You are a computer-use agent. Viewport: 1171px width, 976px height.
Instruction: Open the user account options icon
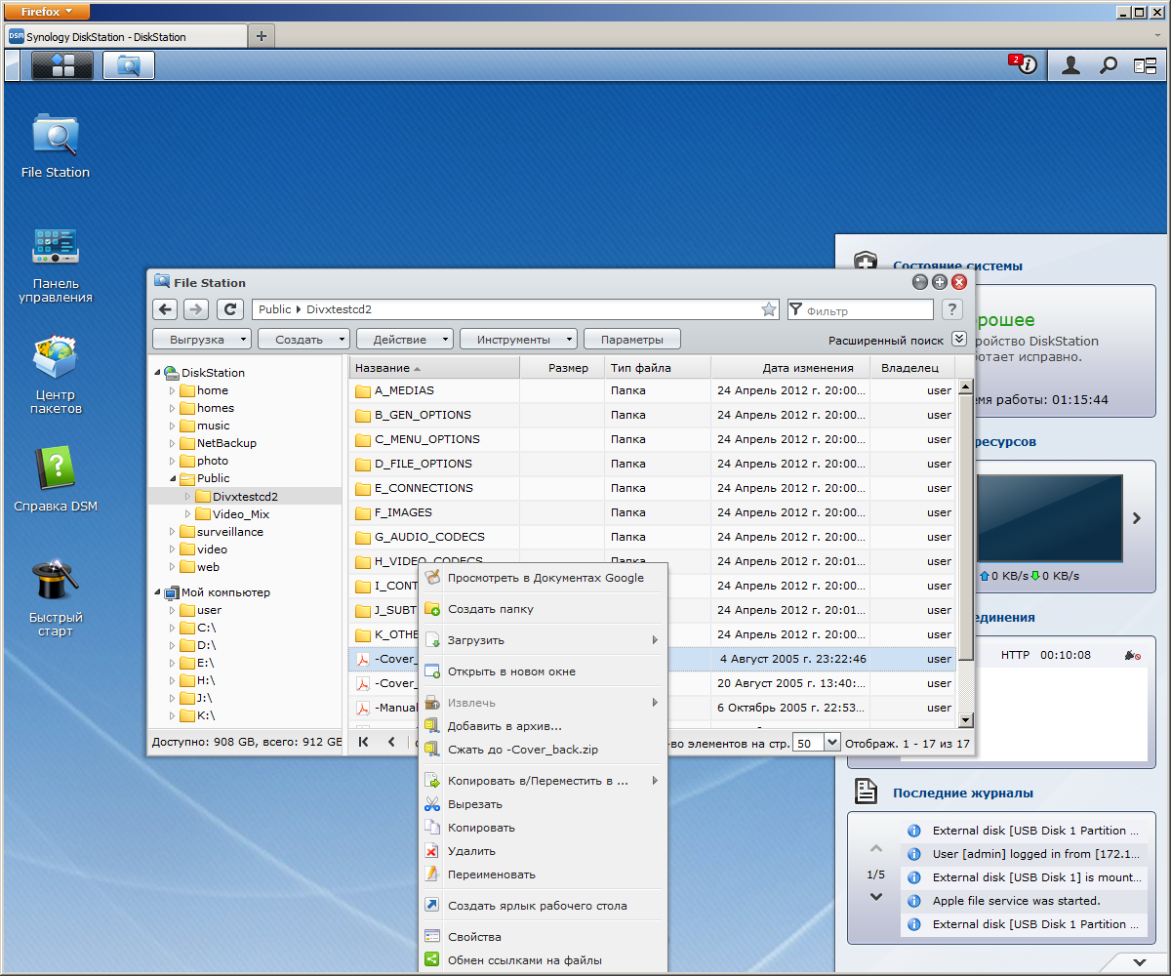tap(1071, 65)
